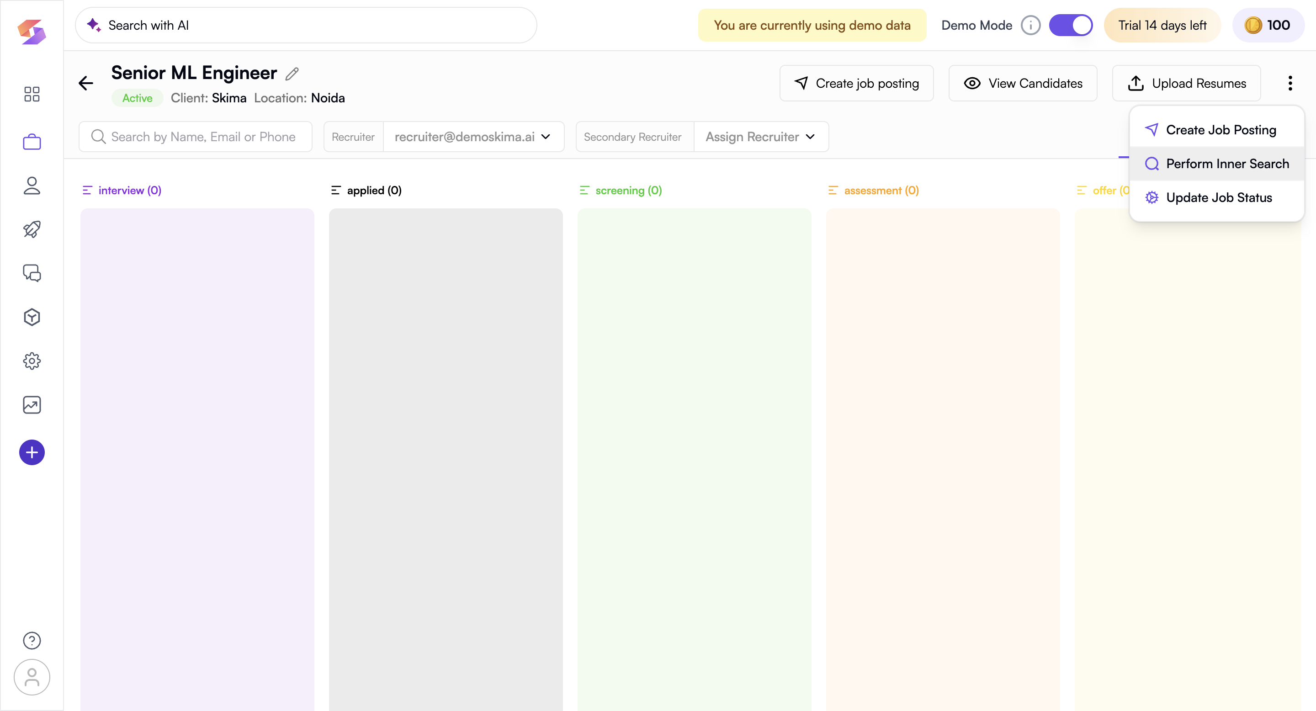Edit job title with pencil icon

[x=292, y=74]
